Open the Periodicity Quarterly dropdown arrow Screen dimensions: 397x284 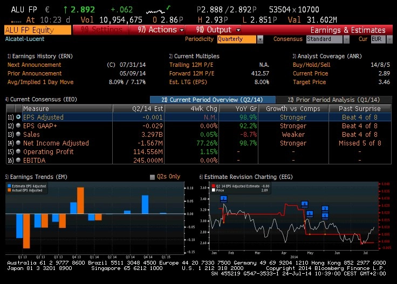[x=260, y=39]
